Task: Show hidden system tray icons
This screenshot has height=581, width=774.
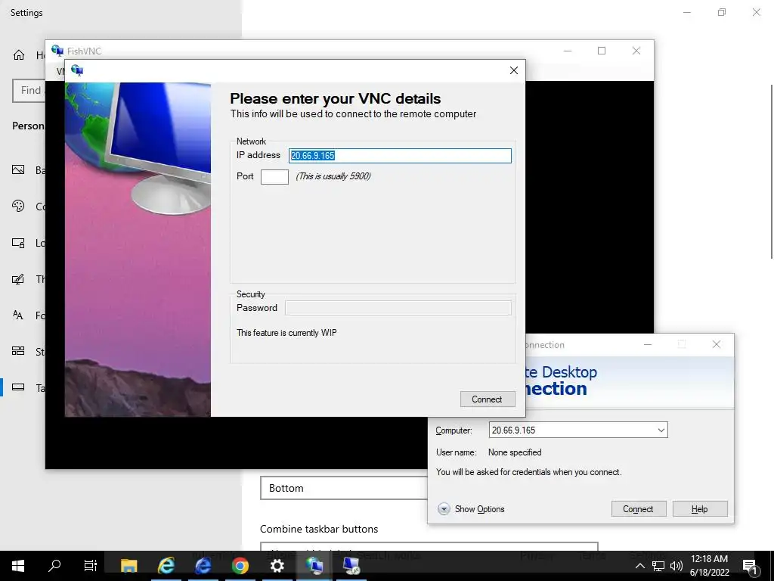Action: click(639, 566)
